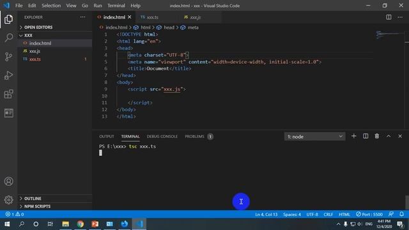Click the 'head' breadcrumb item
Image resolution: width=409 pixels, height=230 pixels.
pyautogui.click(x=169, y=27)
